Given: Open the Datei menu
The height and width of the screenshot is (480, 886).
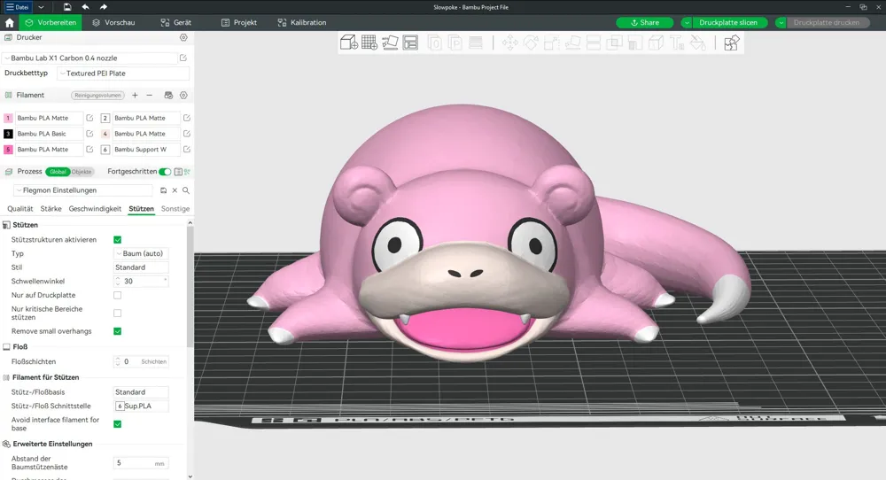Looking at the screenshot, I should coord(18,7).
